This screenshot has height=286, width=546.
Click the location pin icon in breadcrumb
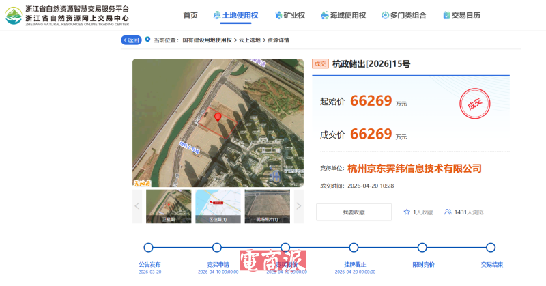pos(147,40)
